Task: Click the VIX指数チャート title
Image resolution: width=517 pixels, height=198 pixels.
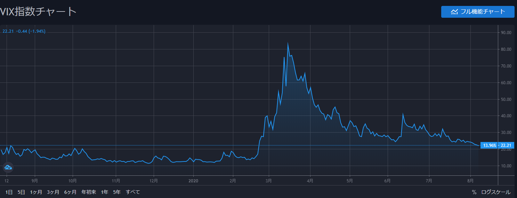Action: tap(38, 11)
